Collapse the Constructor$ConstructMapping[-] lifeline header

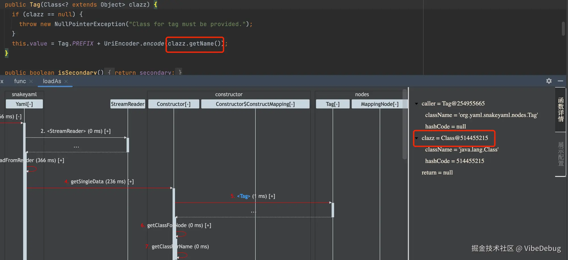point(255,104)
